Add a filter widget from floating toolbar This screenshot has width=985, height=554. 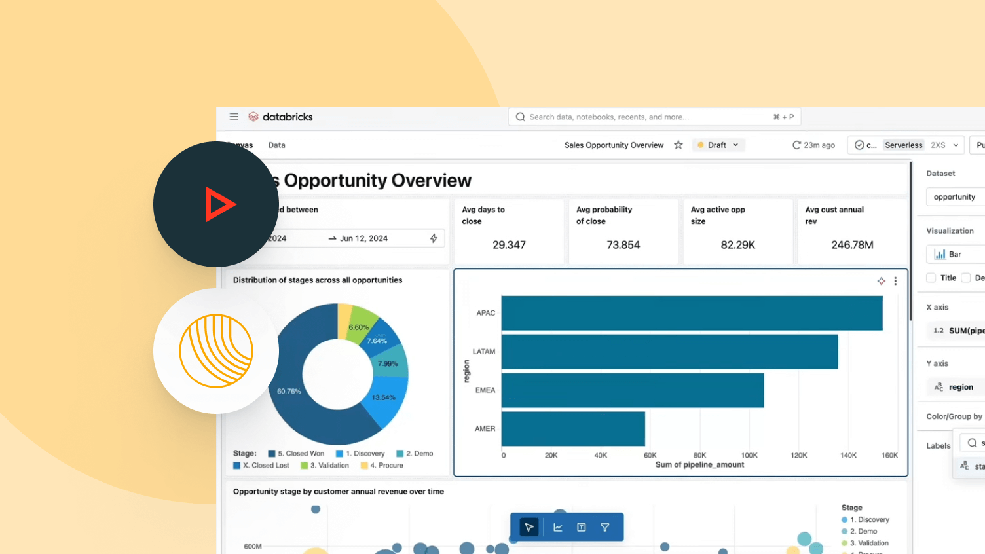point(605,527)
